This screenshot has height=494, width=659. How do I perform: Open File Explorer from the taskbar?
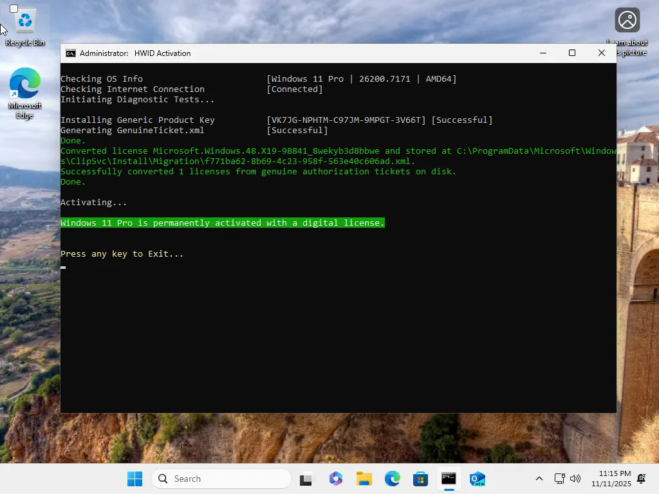coord(364,479)
